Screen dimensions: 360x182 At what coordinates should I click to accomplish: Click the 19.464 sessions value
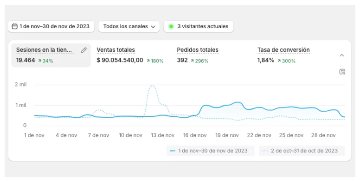point(26,61)
